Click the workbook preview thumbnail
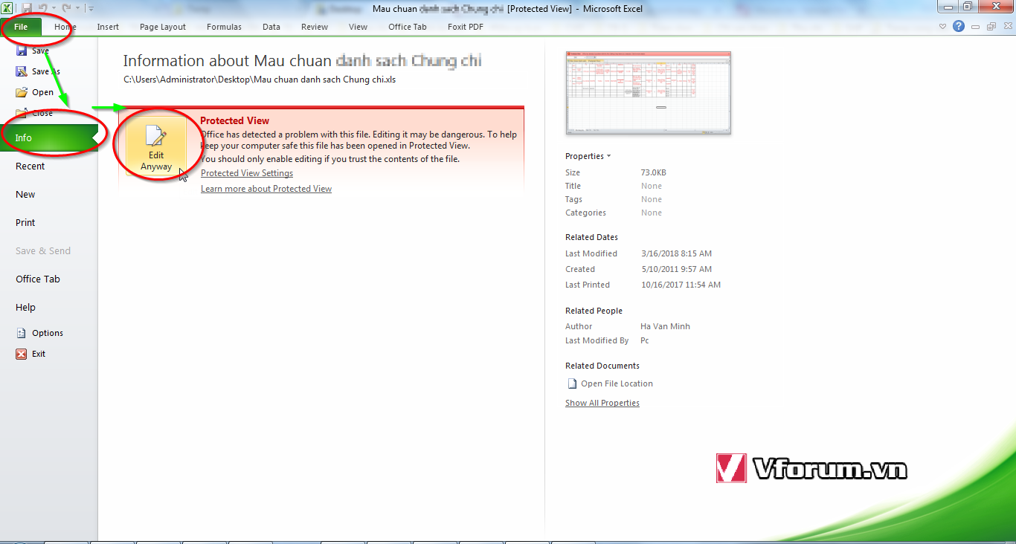Screen dimensions: 1016x544 coord(649,92)
